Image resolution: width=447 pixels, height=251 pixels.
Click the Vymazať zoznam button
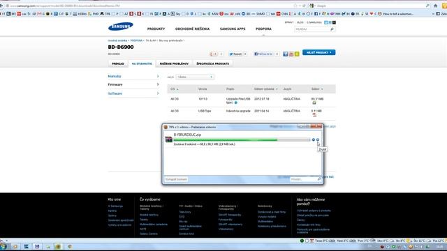pyautogui.click(x=176, y=179)
